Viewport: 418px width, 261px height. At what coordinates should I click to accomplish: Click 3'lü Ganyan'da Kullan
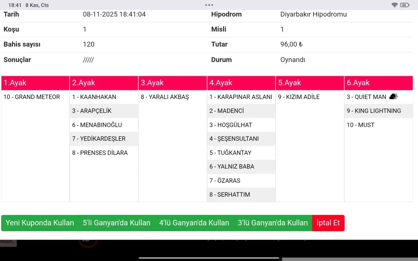click(x=273, y=223)
